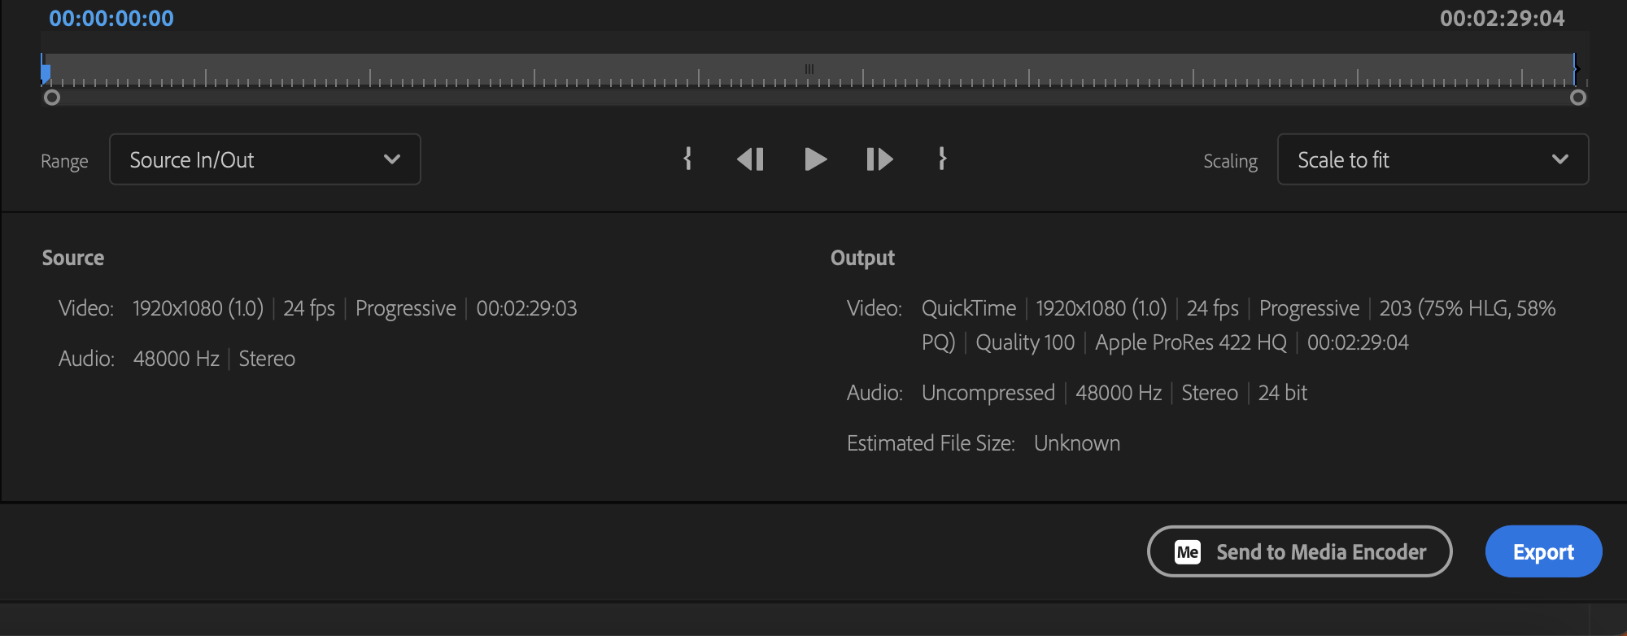Click the QuickTime format text

click(969, 308)
